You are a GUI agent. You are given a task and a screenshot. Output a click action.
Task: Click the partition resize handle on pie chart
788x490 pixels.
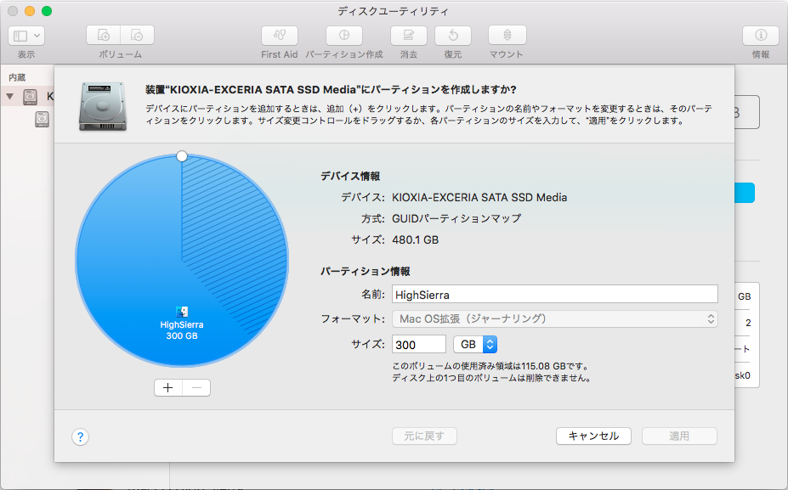point(182,156)
